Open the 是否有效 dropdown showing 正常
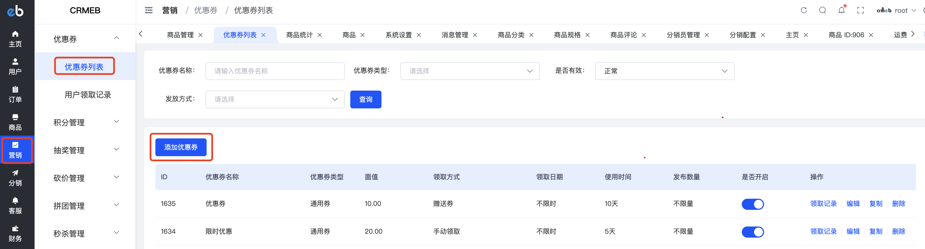Screen dimensions: 925x249 664,71
